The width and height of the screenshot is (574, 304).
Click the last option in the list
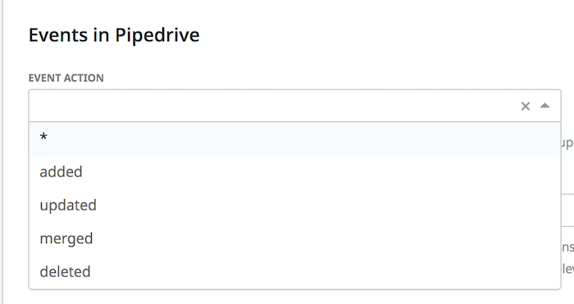(294, 272)
